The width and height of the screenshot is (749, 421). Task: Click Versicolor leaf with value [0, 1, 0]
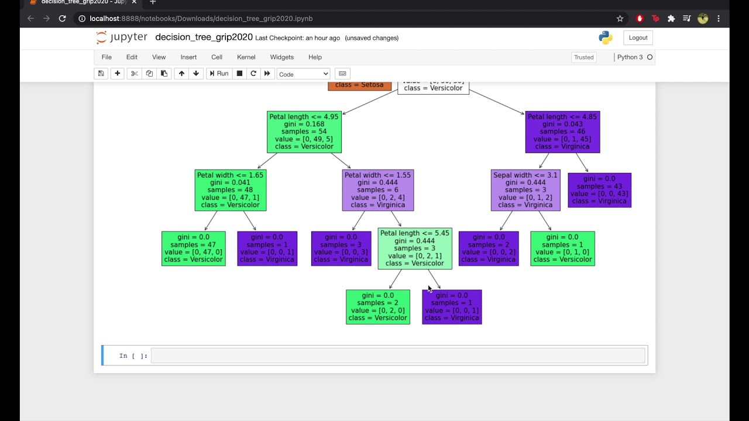562,249
